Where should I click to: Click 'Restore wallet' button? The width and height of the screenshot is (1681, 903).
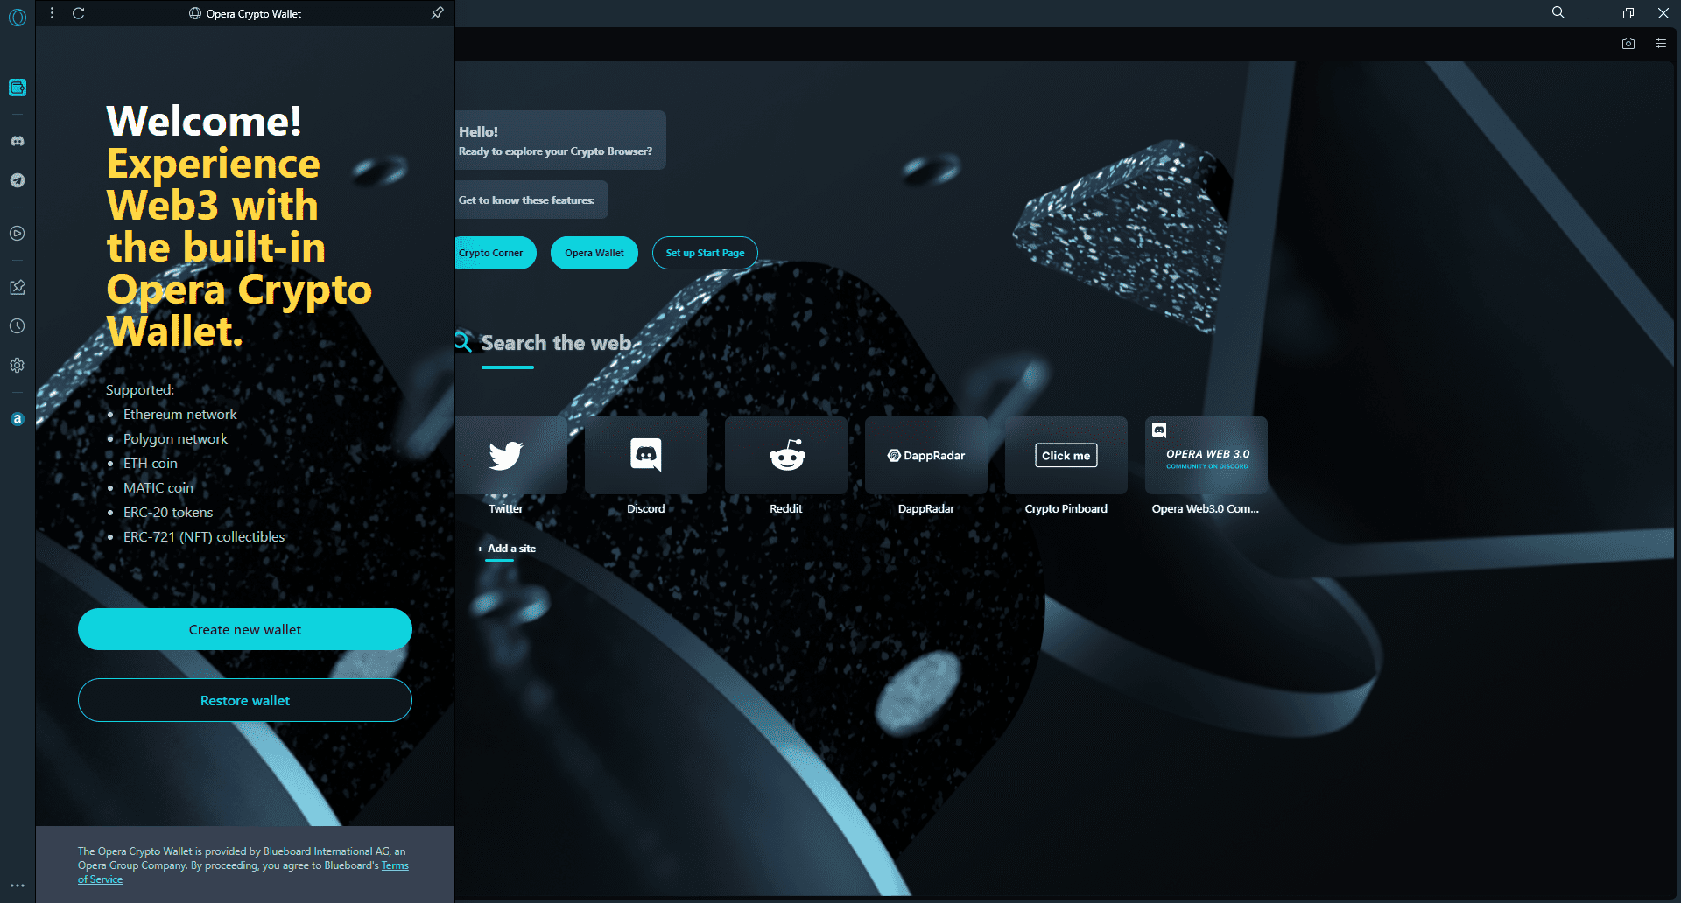tap(245, 700)
